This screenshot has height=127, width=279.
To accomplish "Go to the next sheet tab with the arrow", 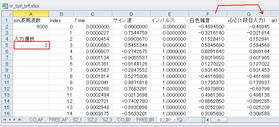I will click(x=15, y=120).
